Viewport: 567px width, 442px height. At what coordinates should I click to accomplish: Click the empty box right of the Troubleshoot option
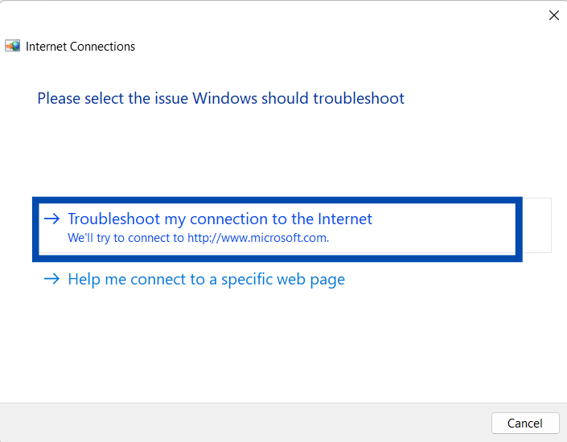point(537,225)
